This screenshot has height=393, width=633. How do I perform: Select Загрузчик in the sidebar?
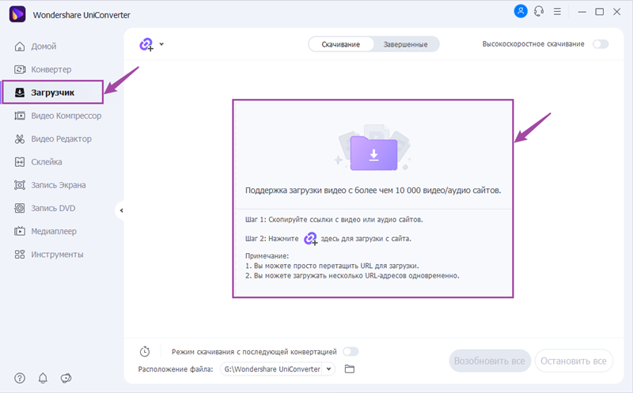point(52,93)
